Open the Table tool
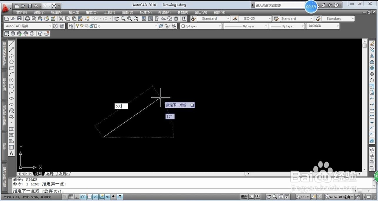Screen dimensions: 378x201 pos(11,148)
